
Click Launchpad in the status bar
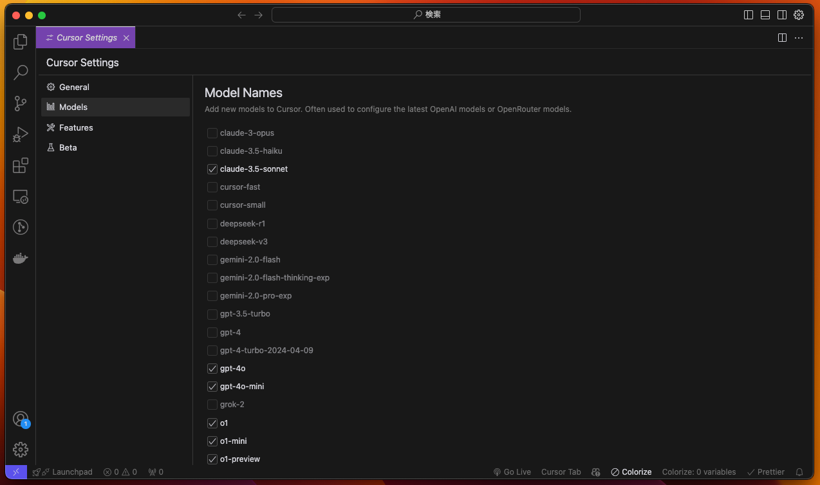point(62,472)
